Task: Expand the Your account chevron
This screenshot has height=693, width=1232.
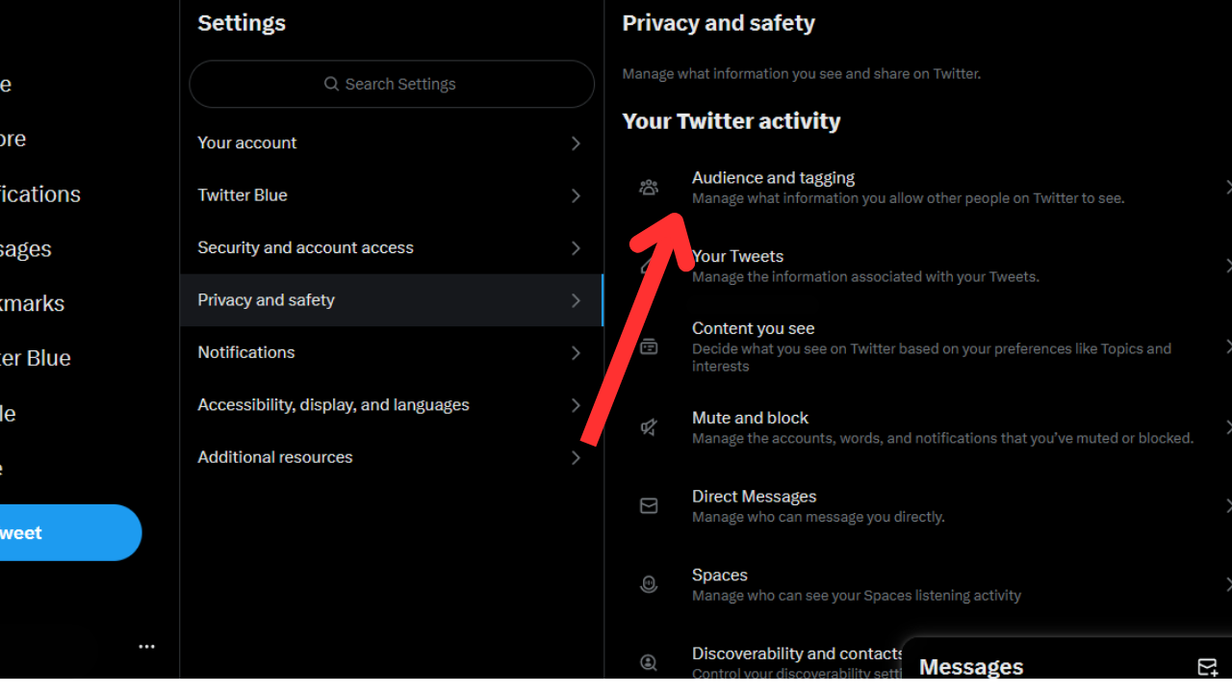Action: pos(576,143)
